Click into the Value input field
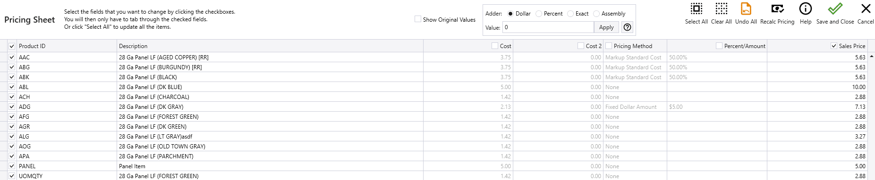This screenshot has height=180, width=875. [548, 27]
